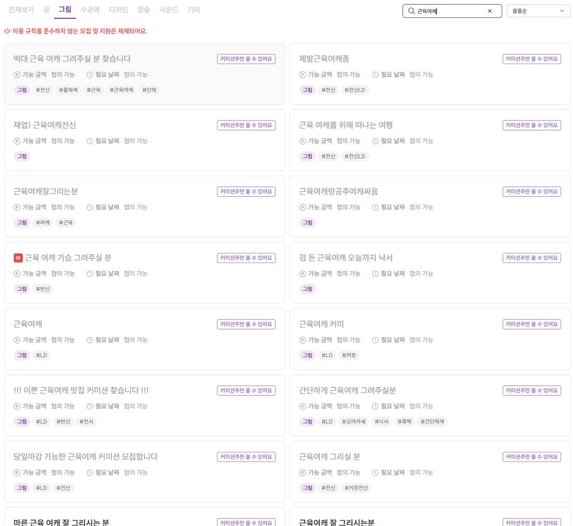573x526 pixels.
Task: Open post 근육여캐 커미
Action: coord(321,324)
